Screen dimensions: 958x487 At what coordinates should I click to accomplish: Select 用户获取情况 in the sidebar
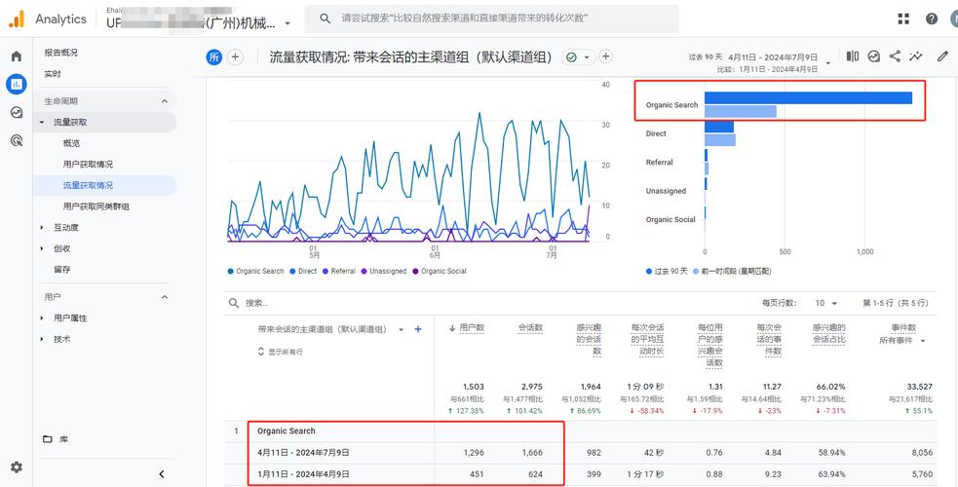point(88,165)
